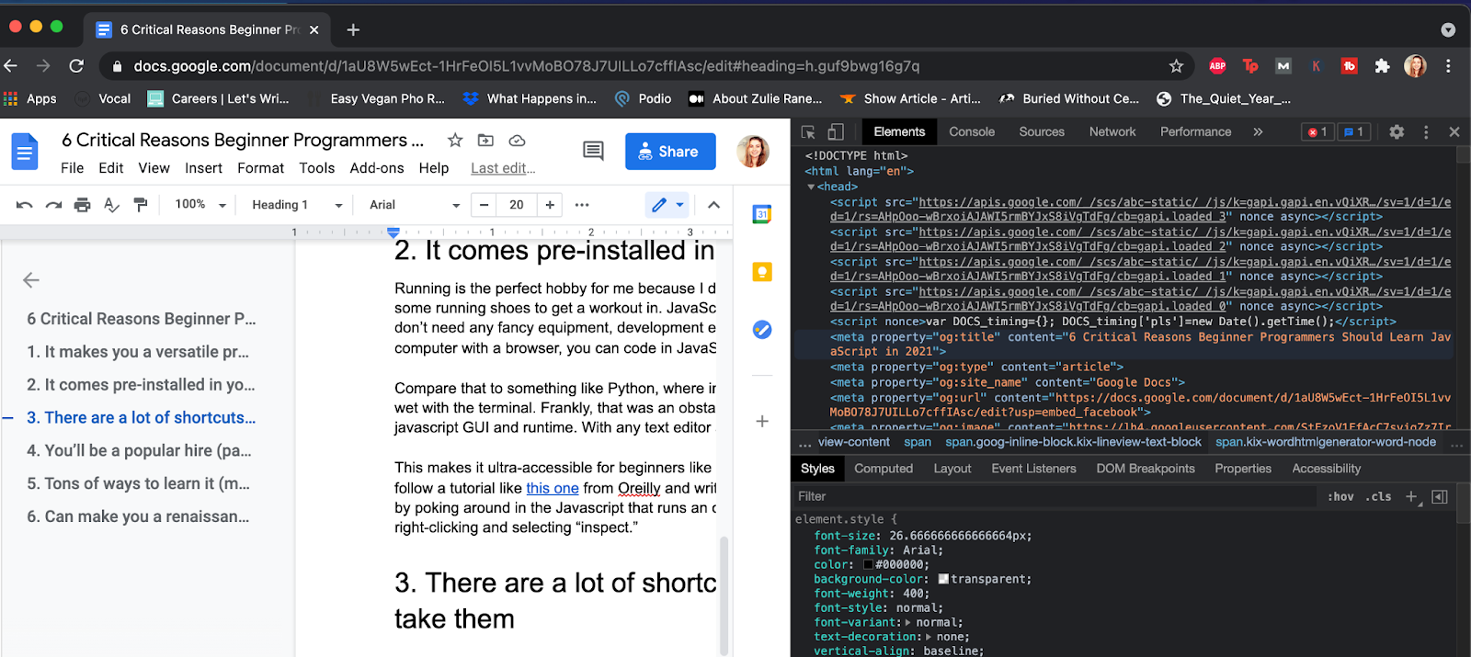Expand the font-variant property triangle
The width and height of the screenshot is (1471, 657).
[x=908, y=622]
